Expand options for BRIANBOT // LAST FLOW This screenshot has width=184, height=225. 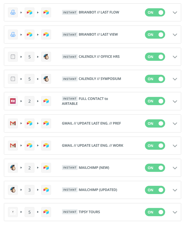click(x=175, y=13)
